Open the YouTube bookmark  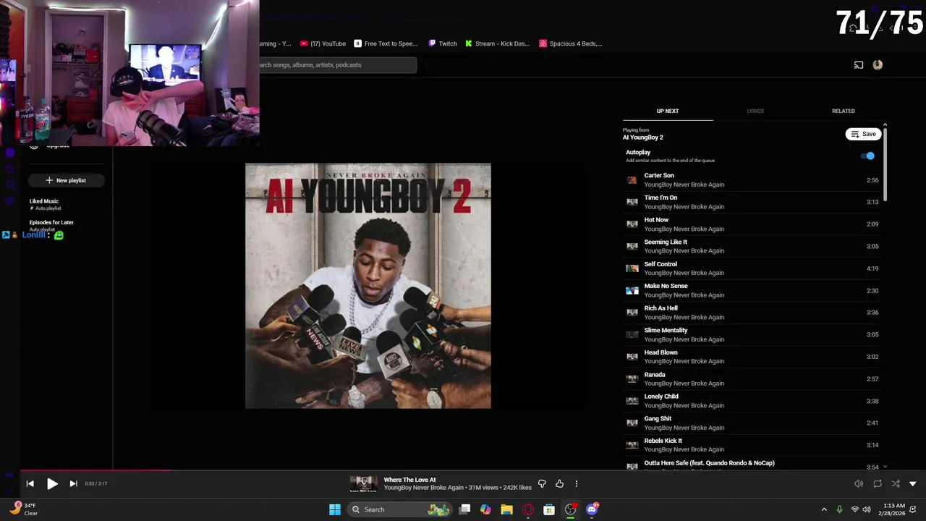click(323, 43)
